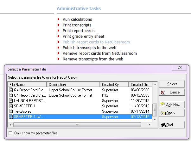Screen dimensions: 191x141
Task: Click Upper School Course Format in K12 row
Action: click(70, 95)
